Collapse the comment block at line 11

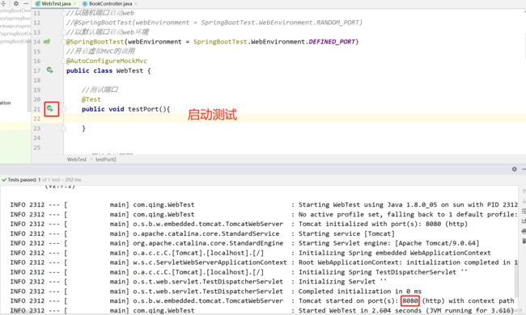coord(63,13)
